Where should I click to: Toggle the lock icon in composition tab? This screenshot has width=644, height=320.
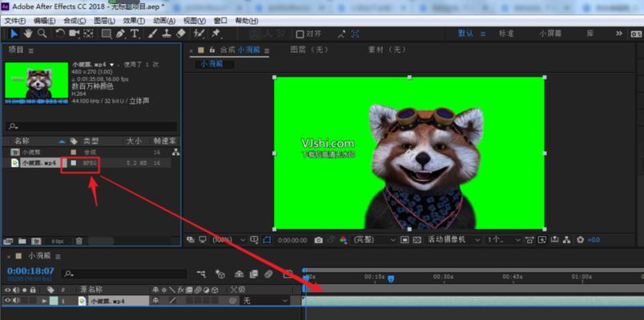coord(212,50)
